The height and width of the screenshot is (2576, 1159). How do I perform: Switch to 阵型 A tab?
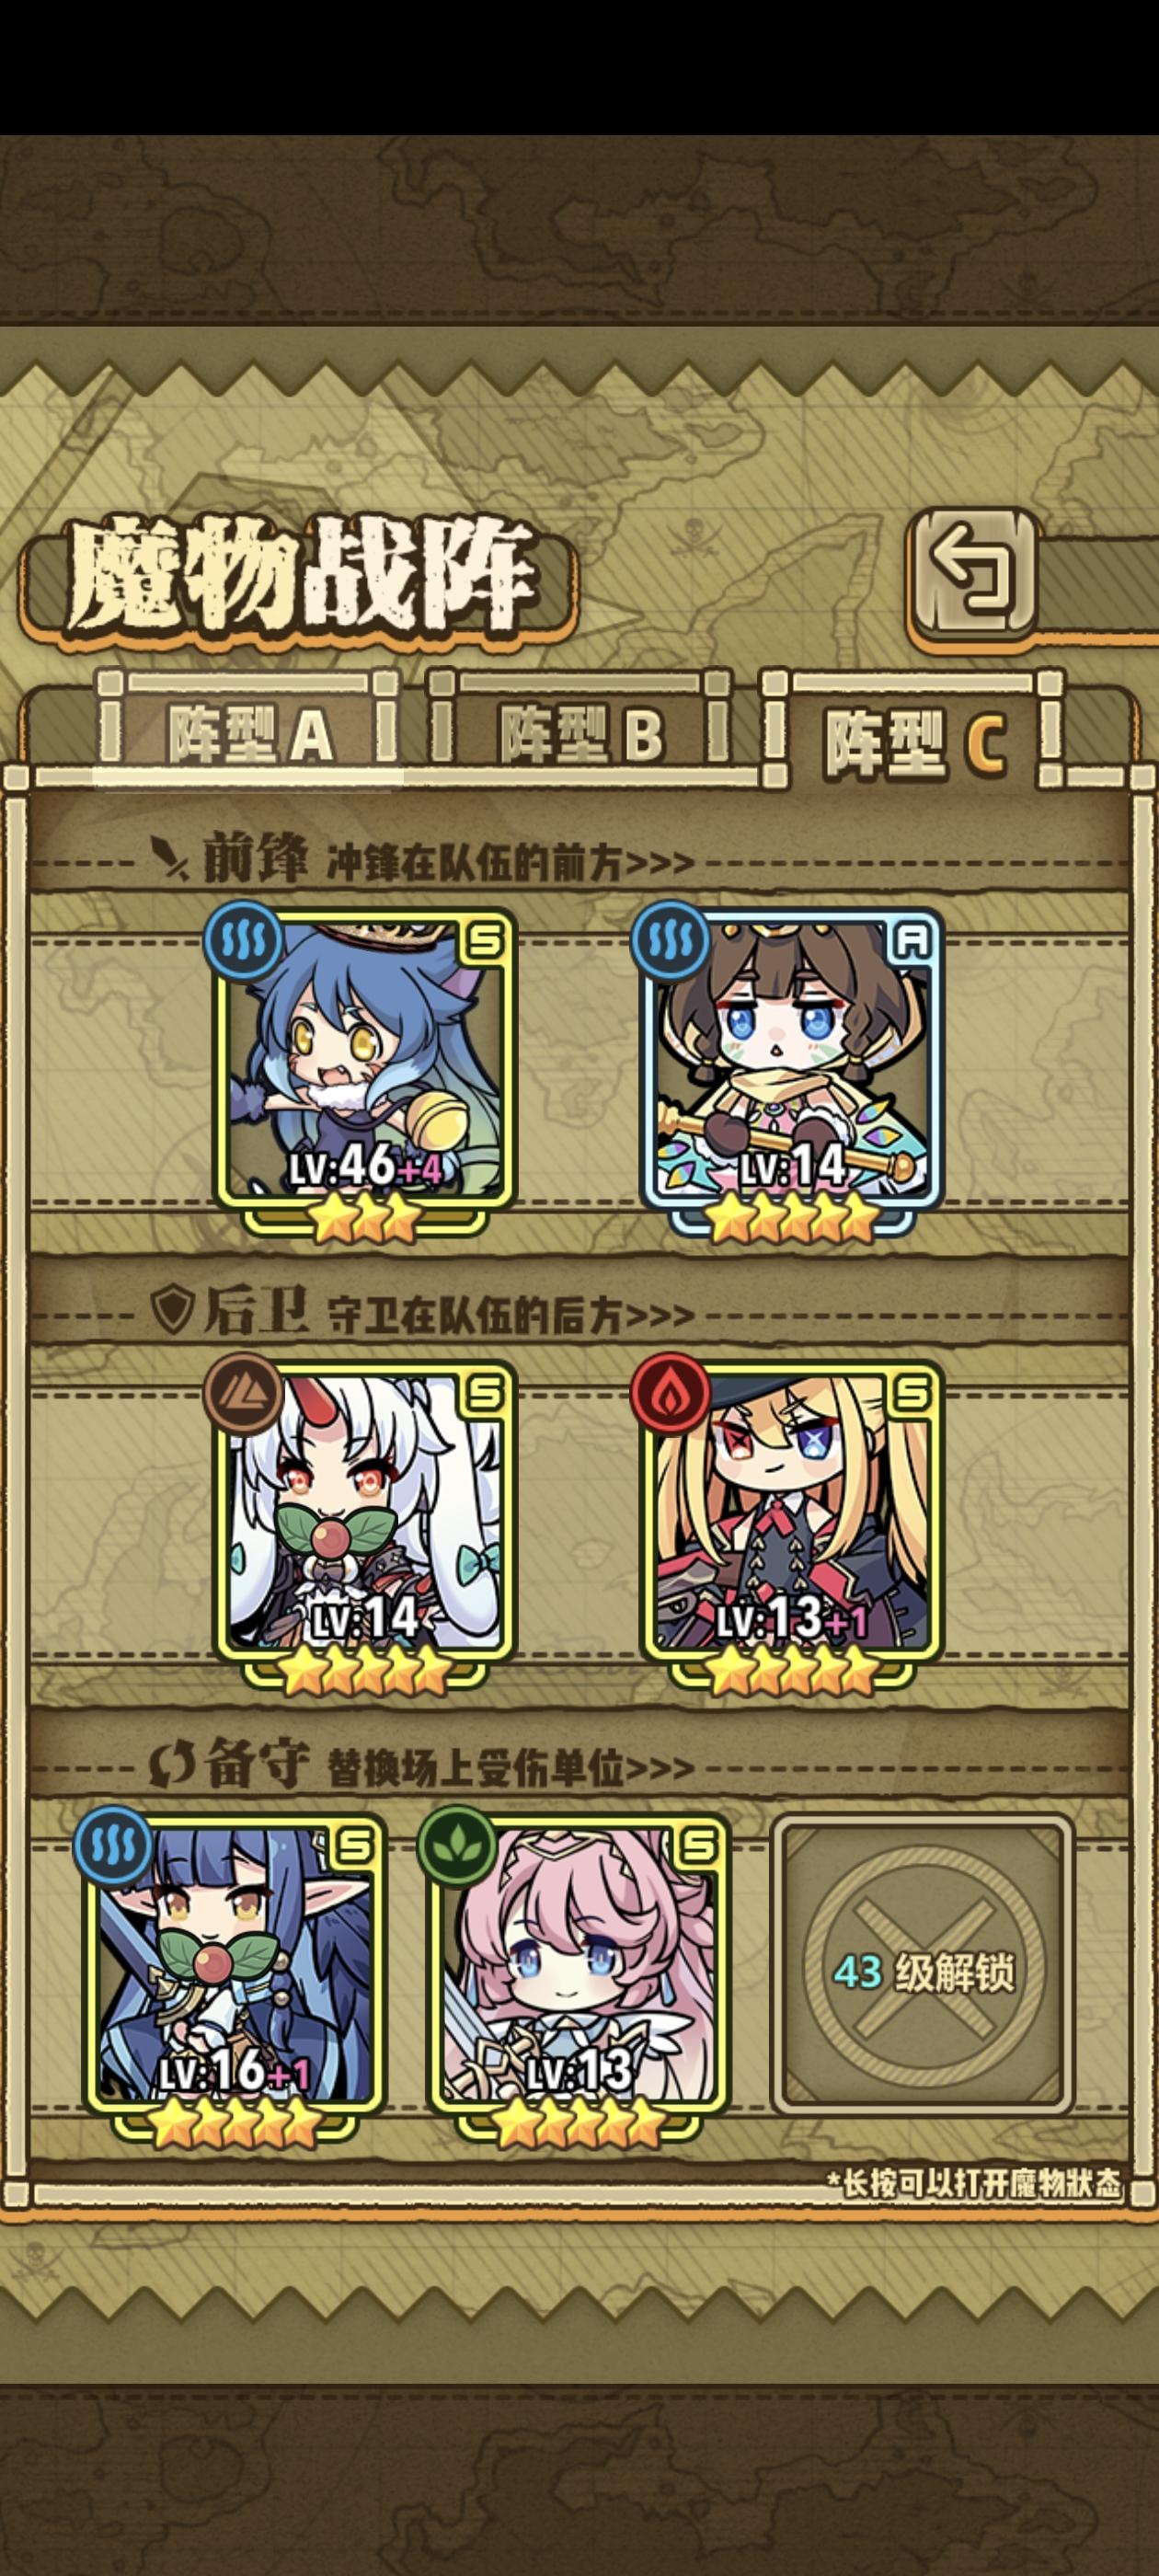(x=249, y=732)
